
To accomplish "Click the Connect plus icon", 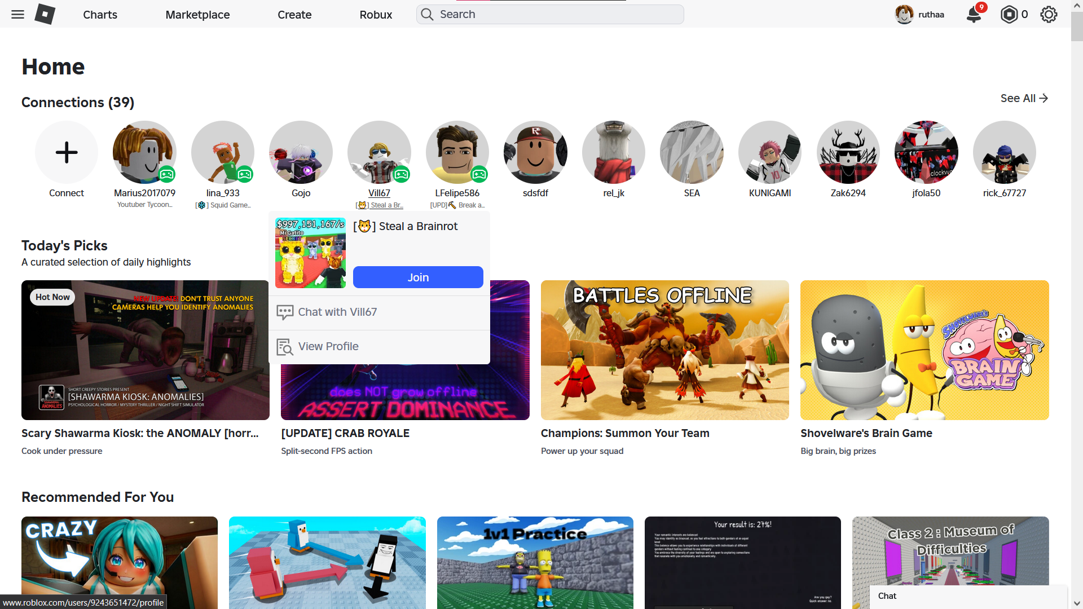I will pos(67,152).
